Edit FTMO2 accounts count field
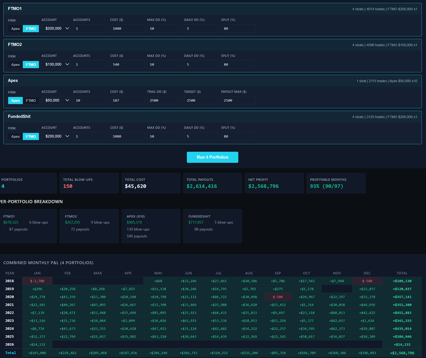The width and height of the screenshot is (426, 358). click(90, 64)
